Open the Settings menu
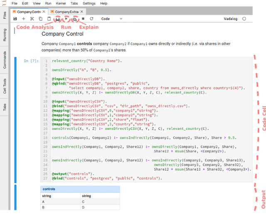 (x=89, y=3)
